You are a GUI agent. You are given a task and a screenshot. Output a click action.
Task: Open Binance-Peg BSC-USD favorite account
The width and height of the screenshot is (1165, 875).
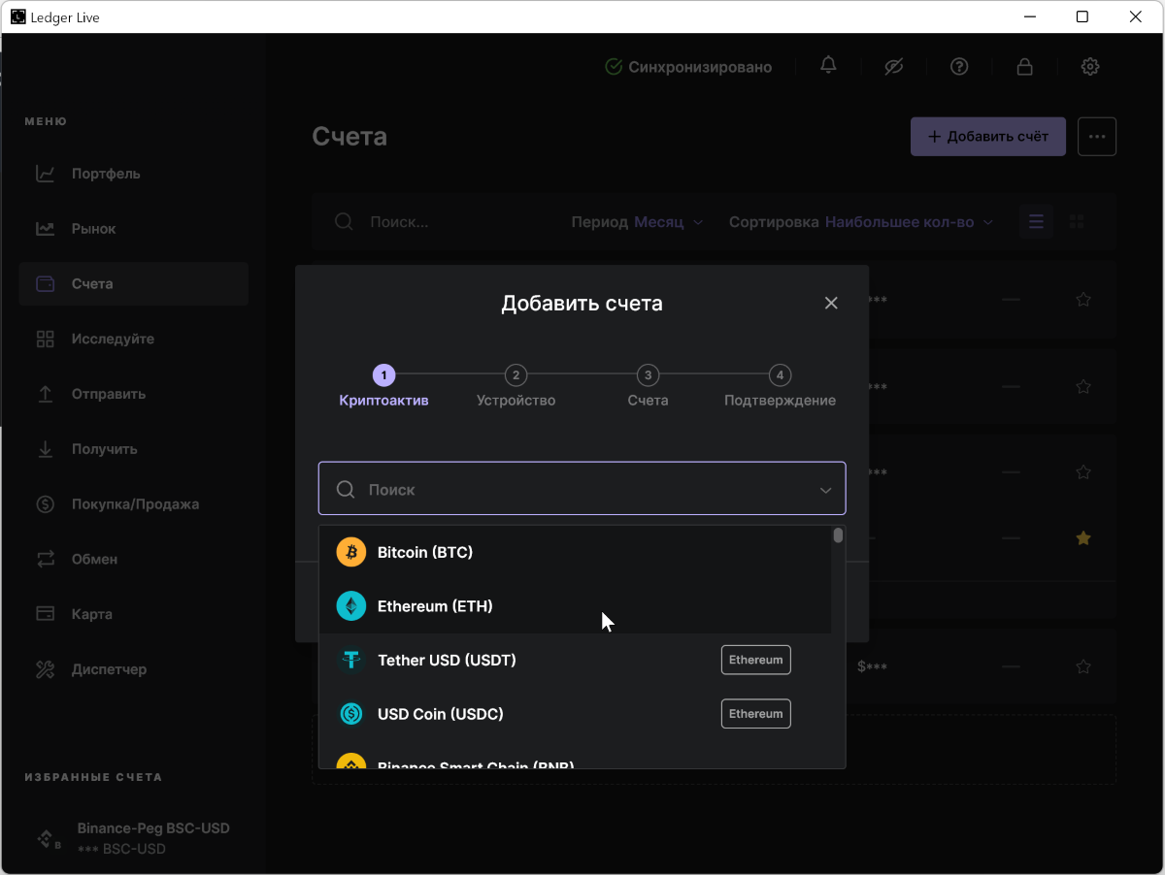(x=133, y=838)
